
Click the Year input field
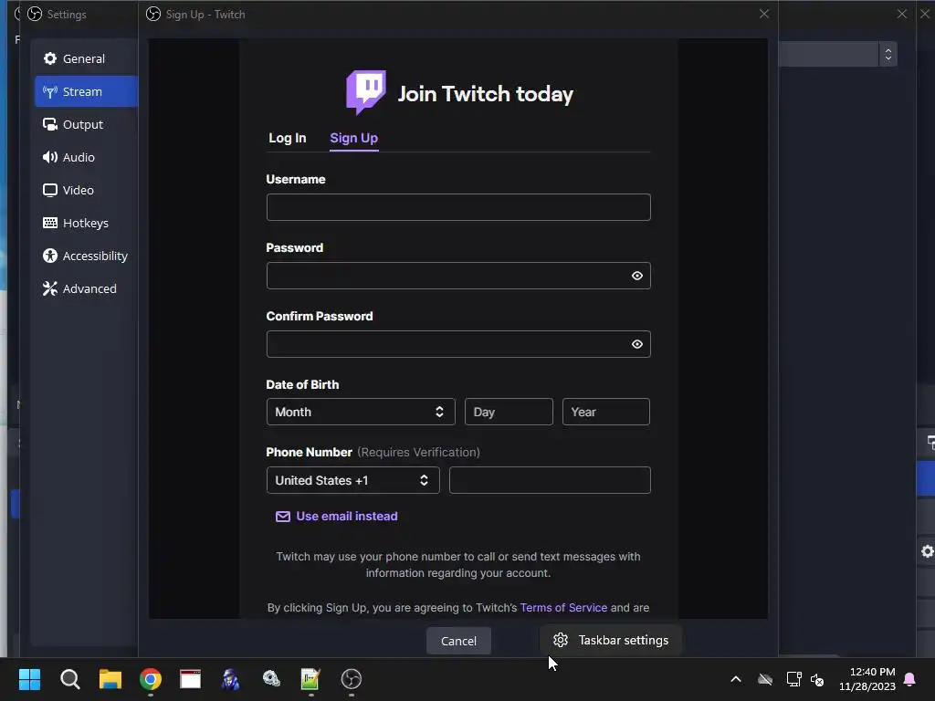pos(606,412)
